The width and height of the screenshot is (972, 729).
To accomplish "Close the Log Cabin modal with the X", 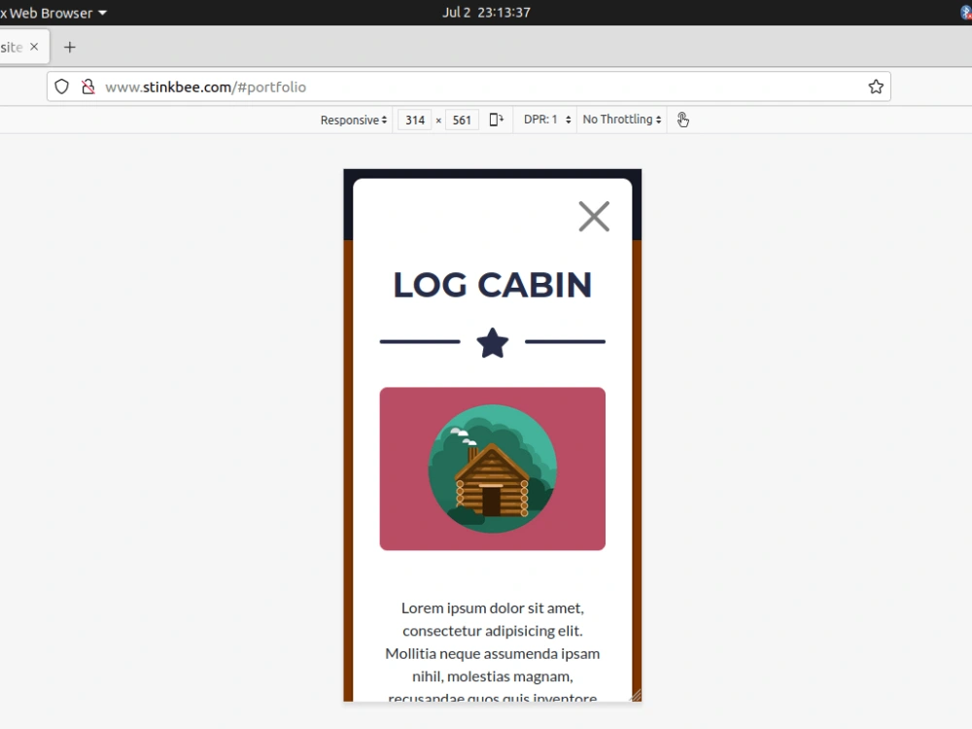I will 594,217.
